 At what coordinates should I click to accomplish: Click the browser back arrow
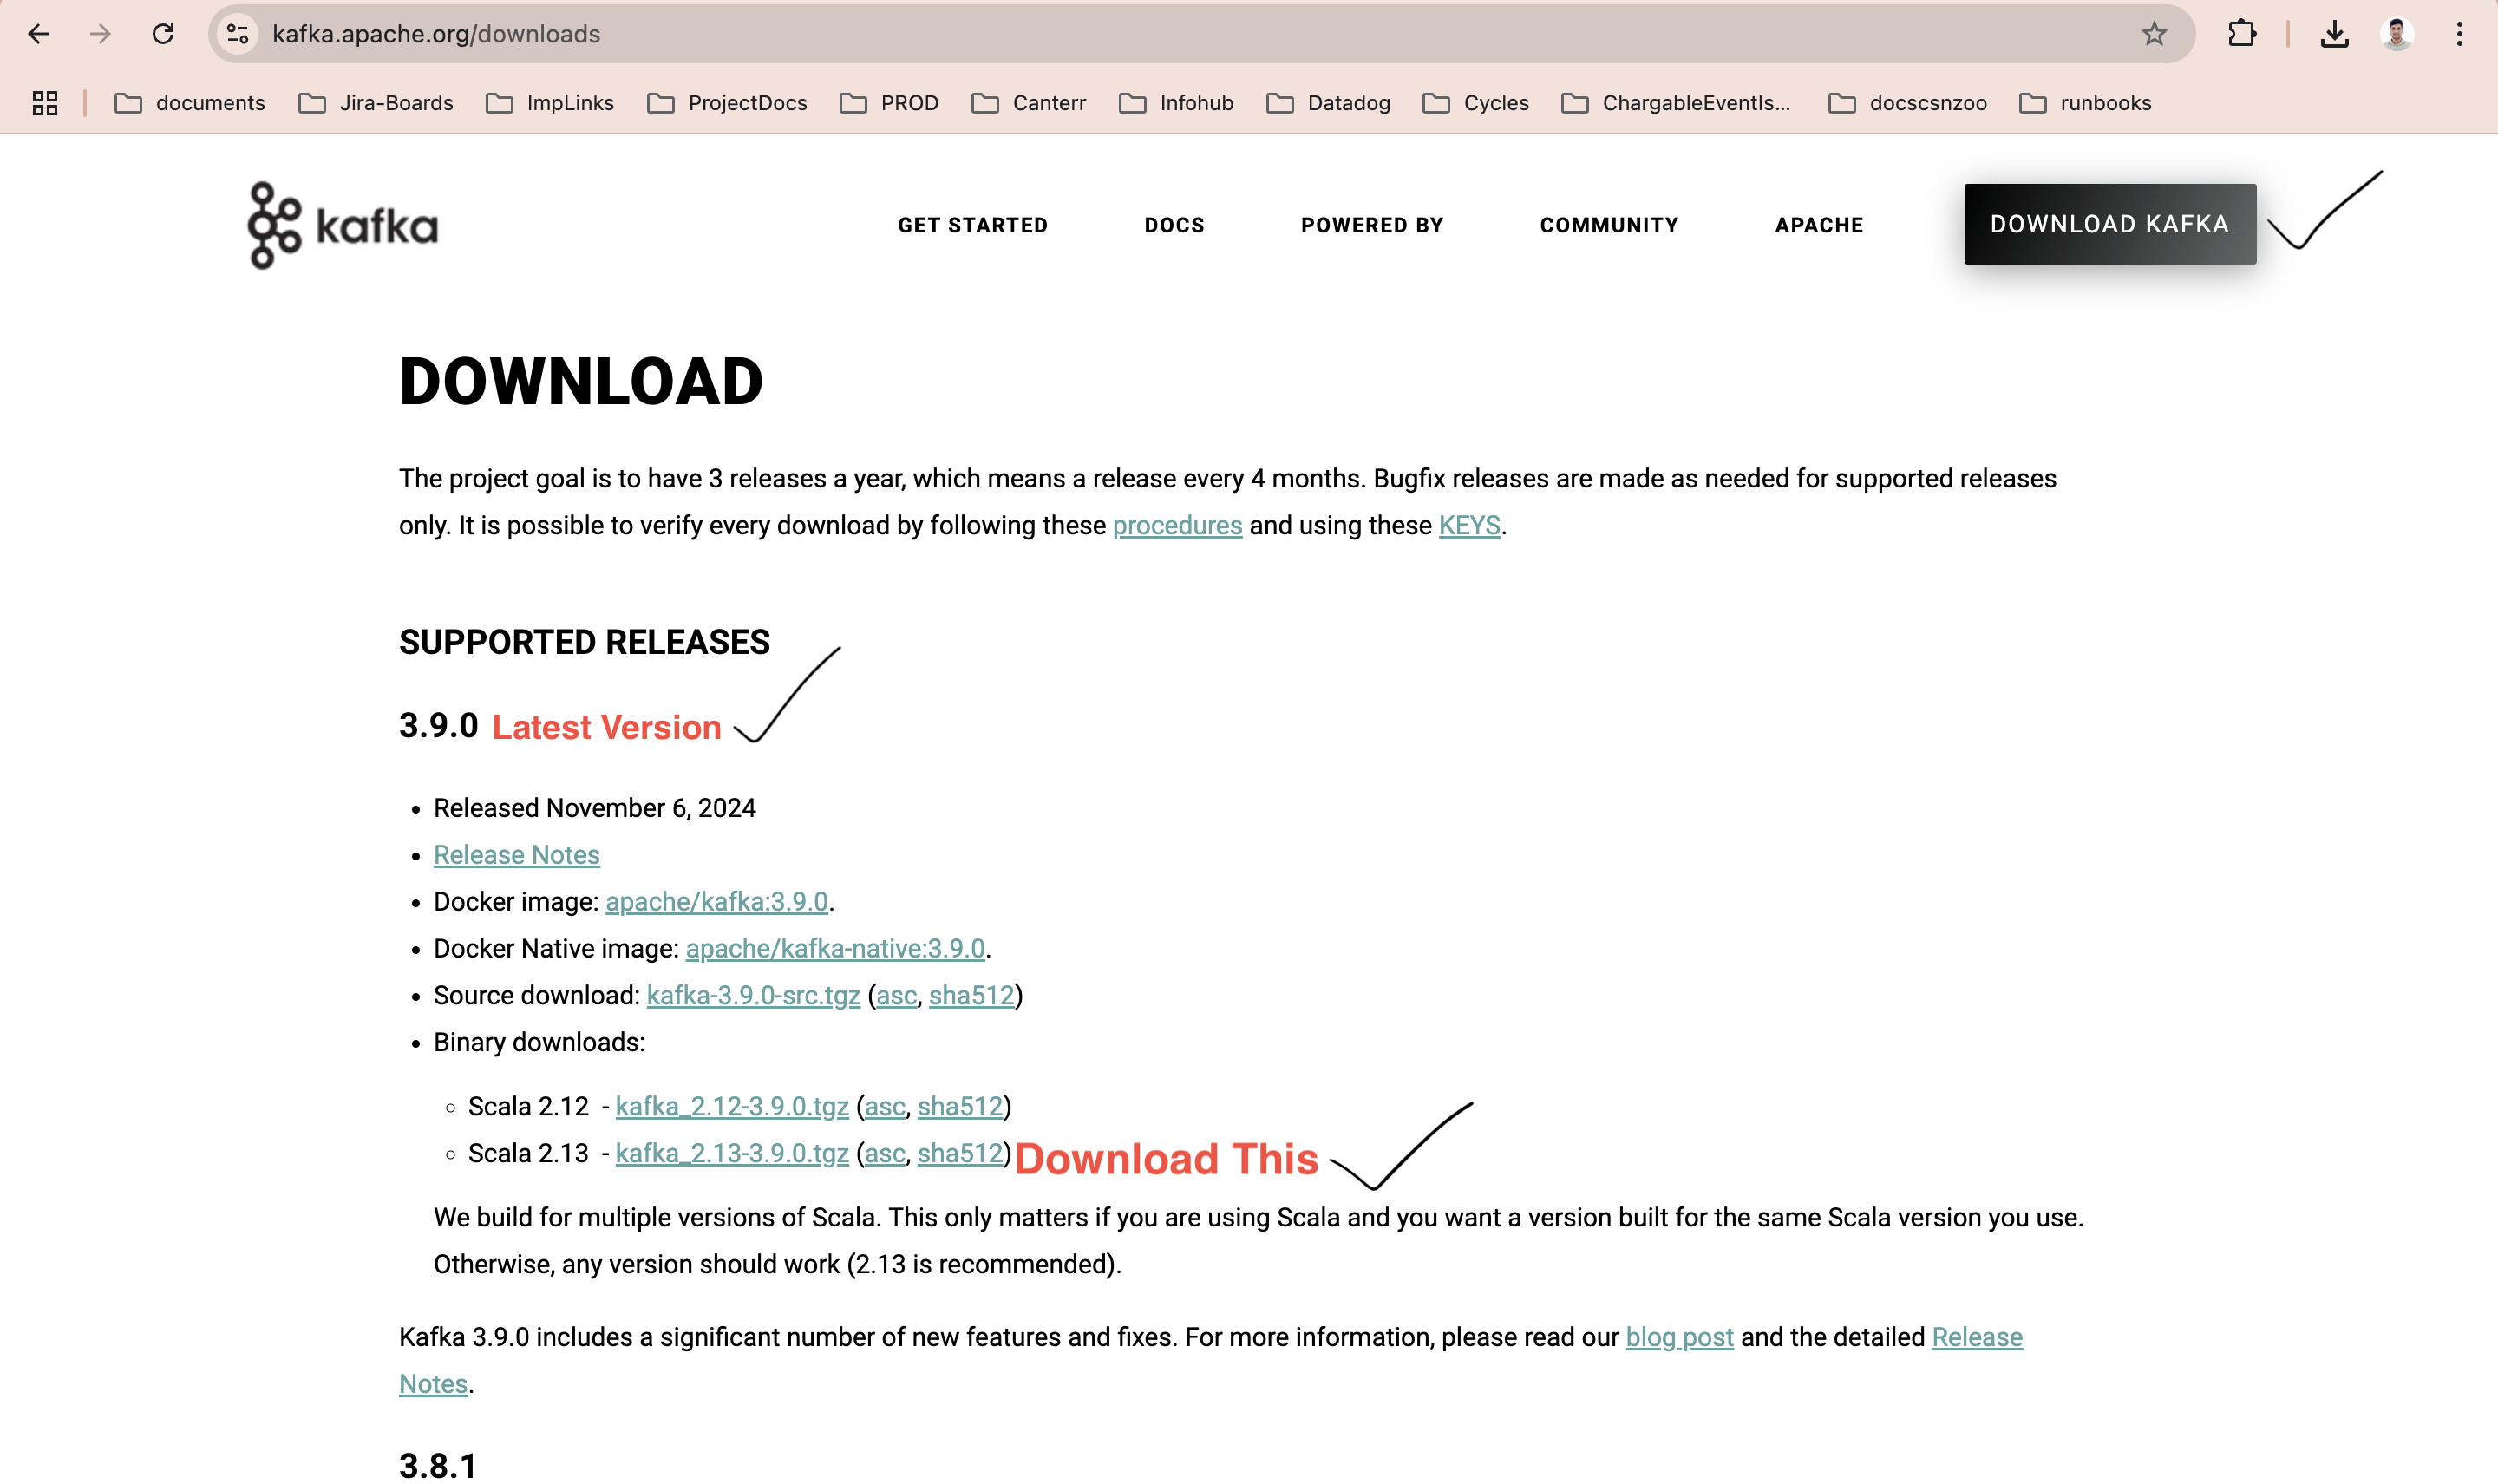point(38,34)
